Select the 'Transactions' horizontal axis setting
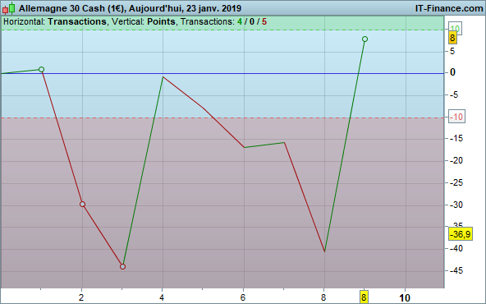The width and height of the screenshot is (486, 304). (77, 21)
